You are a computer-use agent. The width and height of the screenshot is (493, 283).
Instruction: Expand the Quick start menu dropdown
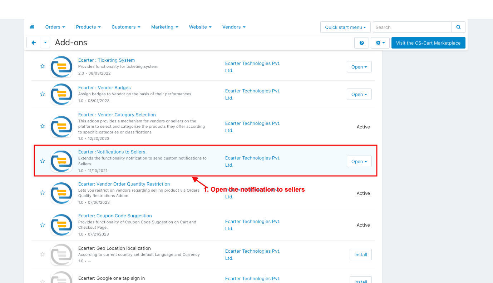[x=345, y=27]
